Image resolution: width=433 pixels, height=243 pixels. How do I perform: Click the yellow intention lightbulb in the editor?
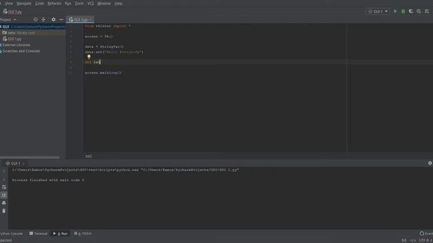[89, 57]
